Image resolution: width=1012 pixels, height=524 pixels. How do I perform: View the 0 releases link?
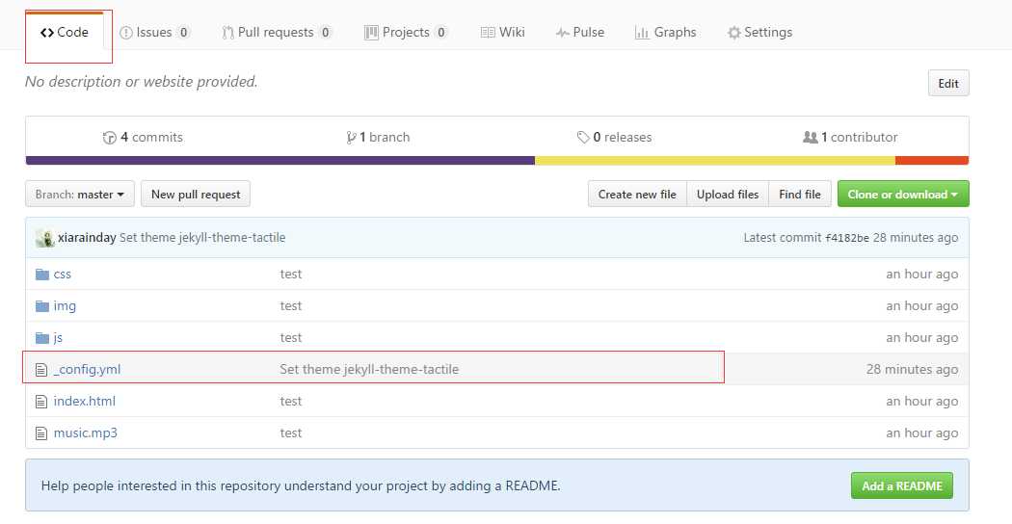coord(614,137)
